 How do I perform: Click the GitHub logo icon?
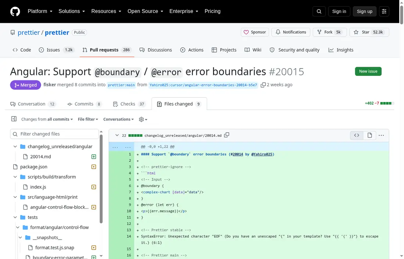[15, 12]
